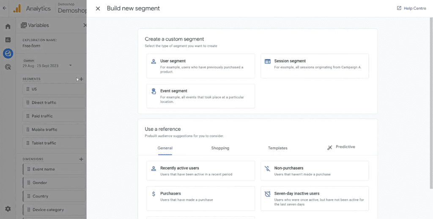Click drag handle icon of Device category
This screenshot has height=219, width=433.
click(28, 210)
